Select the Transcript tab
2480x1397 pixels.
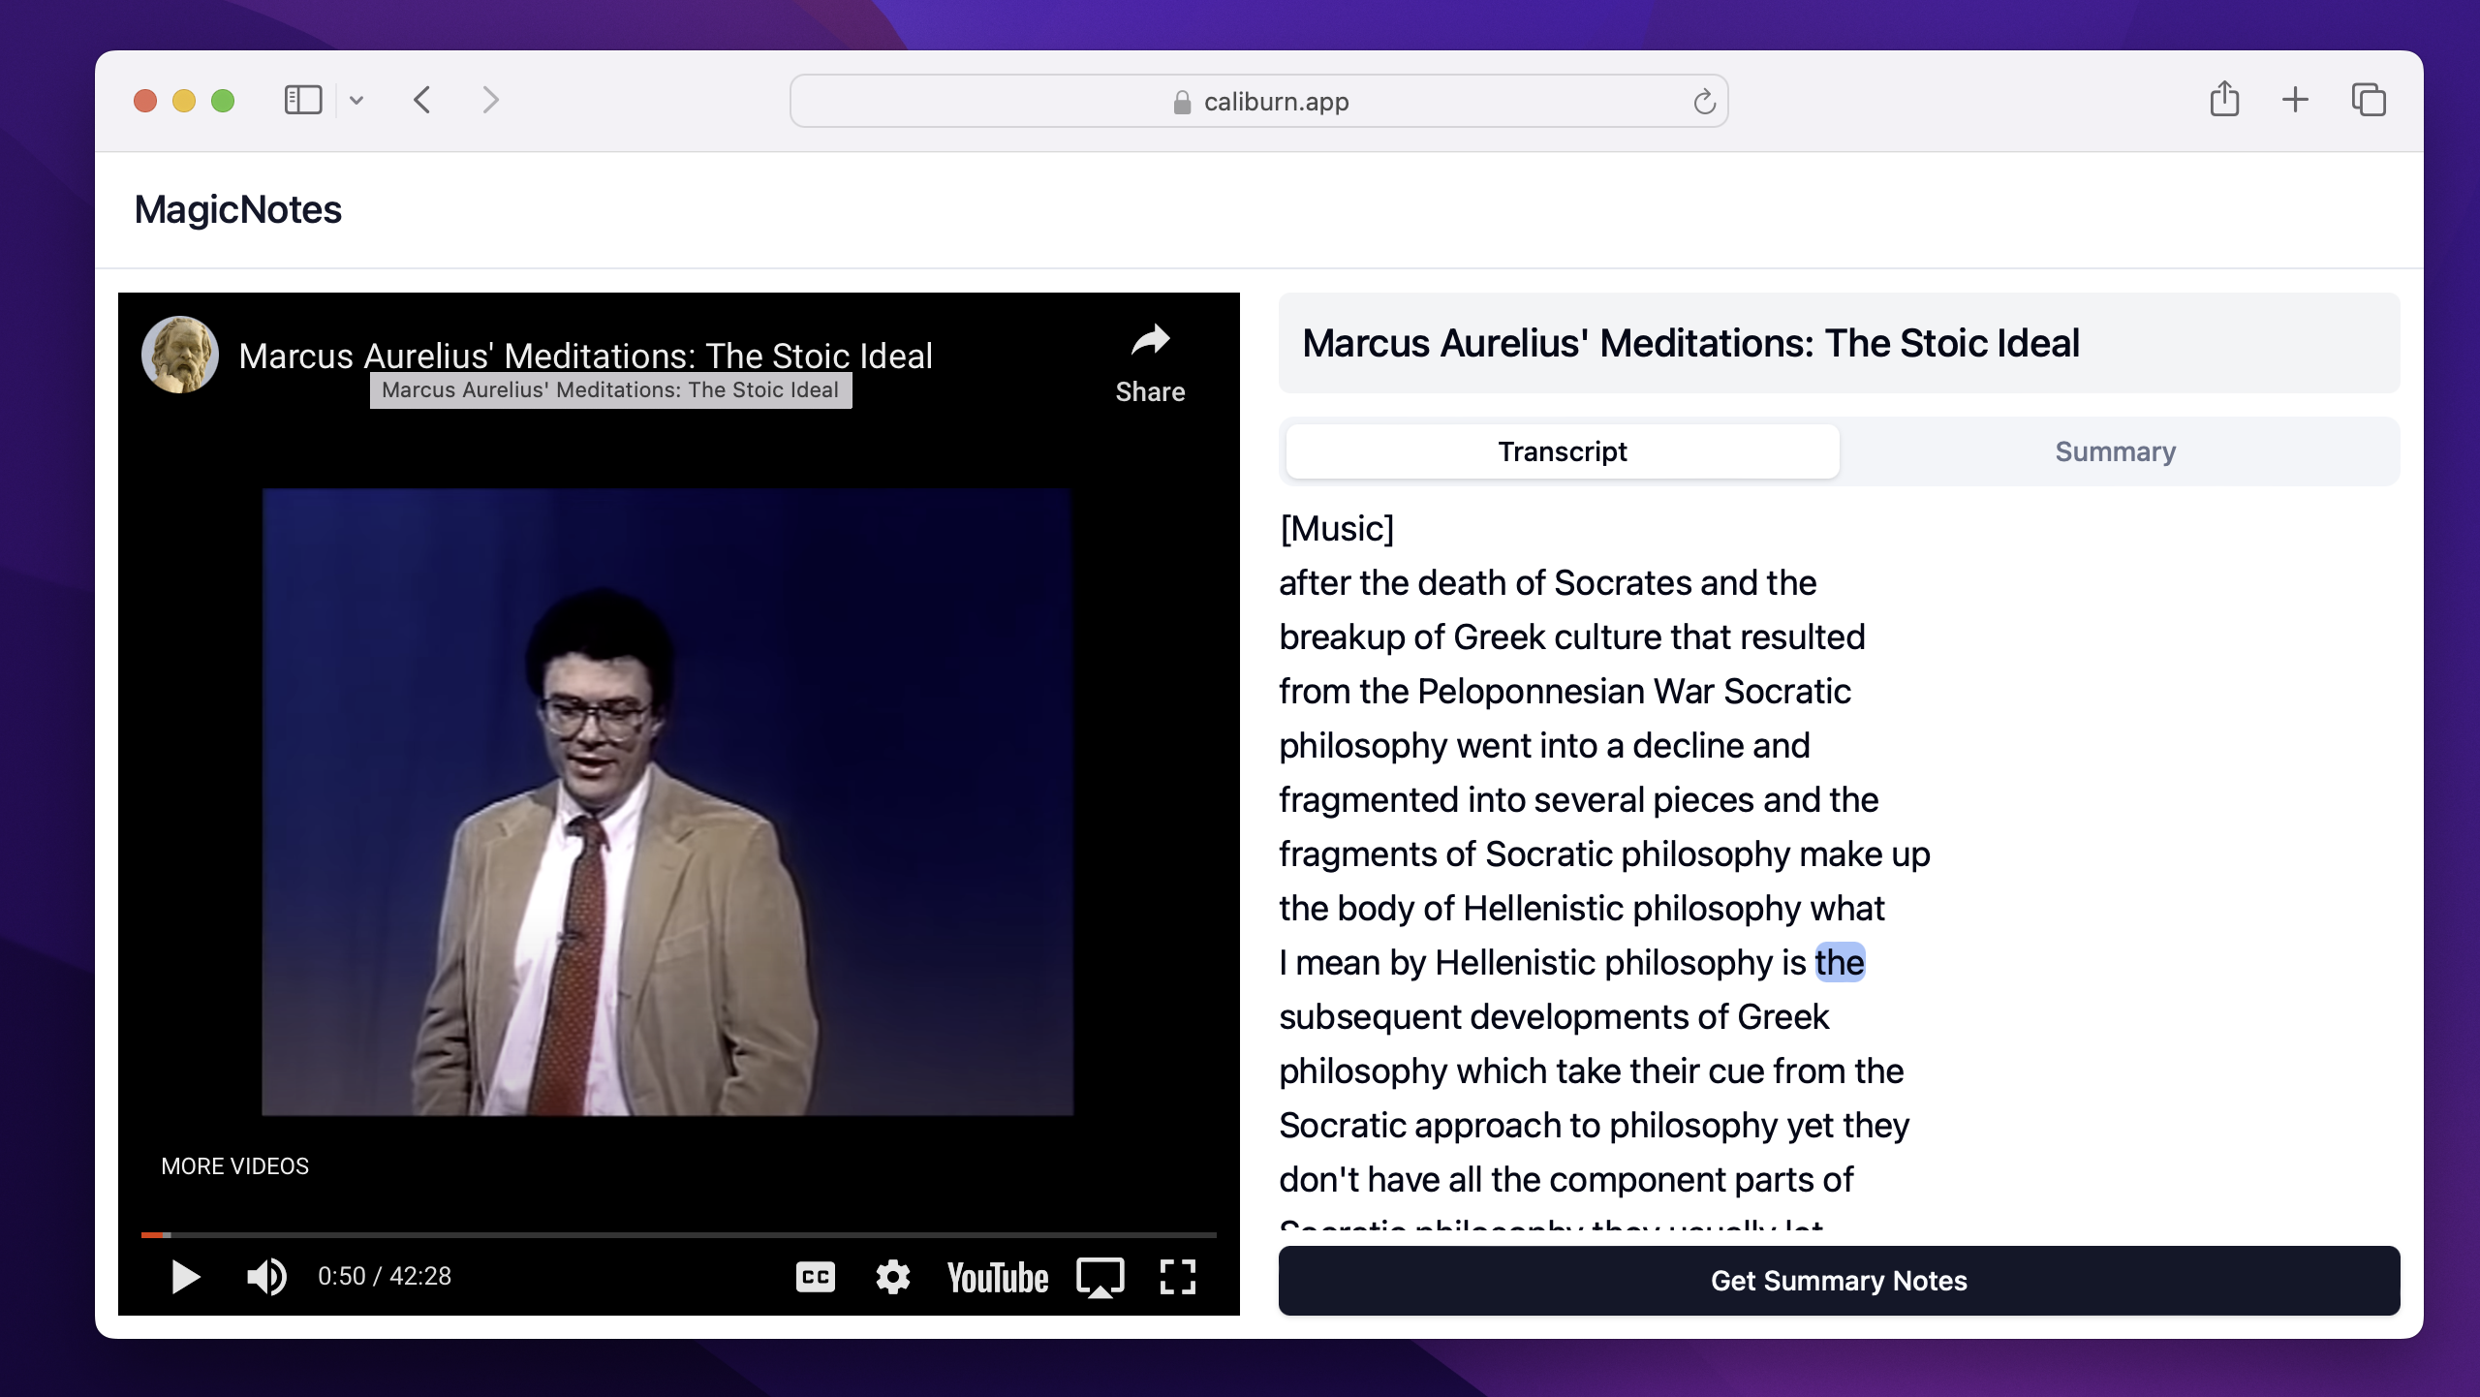1562,451
